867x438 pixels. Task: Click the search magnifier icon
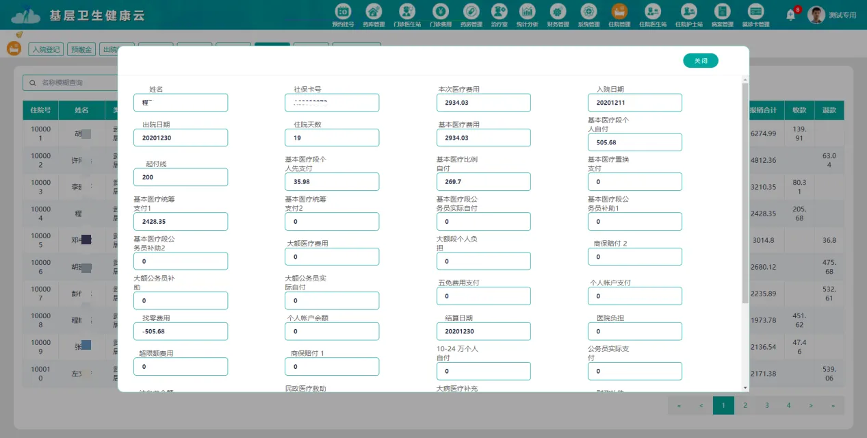pos(32,83)
